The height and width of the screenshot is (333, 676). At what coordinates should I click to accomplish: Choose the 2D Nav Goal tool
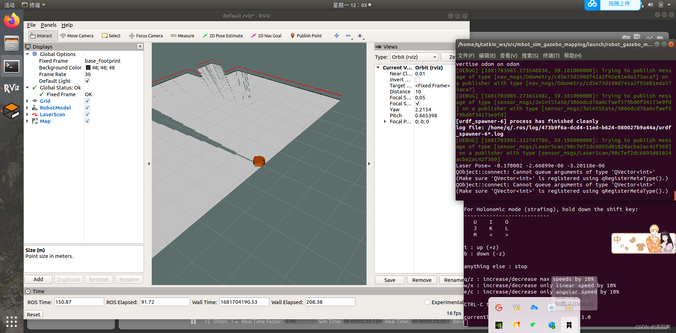[x=266, y=36]
